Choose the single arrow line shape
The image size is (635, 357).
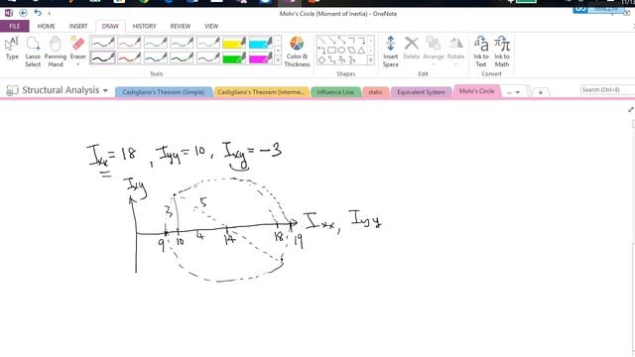point(332,40)
